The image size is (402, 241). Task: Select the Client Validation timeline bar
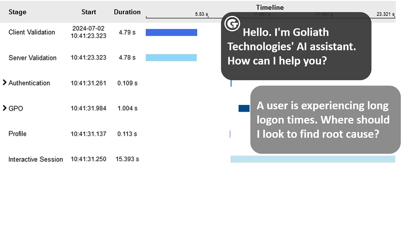171,32
